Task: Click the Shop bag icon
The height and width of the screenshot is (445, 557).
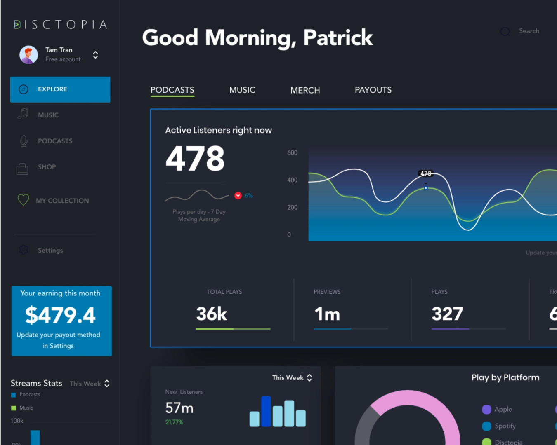Action: pos(22,168)
